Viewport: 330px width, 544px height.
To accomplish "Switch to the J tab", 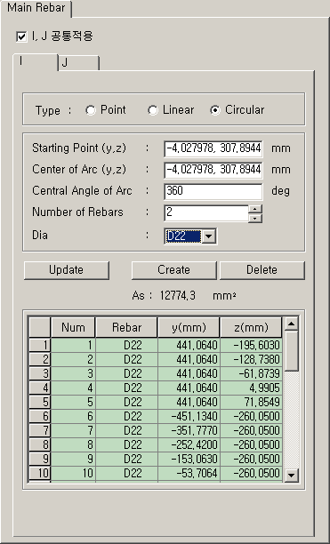I will 79,63.
